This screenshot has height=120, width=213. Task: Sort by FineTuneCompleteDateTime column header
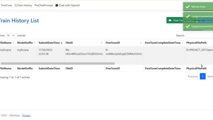[x=164, y=43]
